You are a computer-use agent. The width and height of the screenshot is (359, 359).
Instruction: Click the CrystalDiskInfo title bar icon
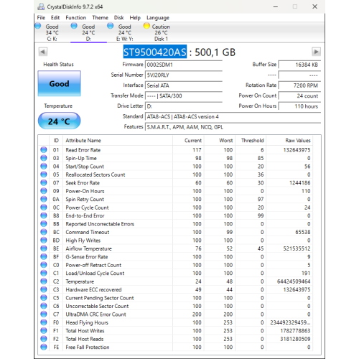click(x=41, y=6)
